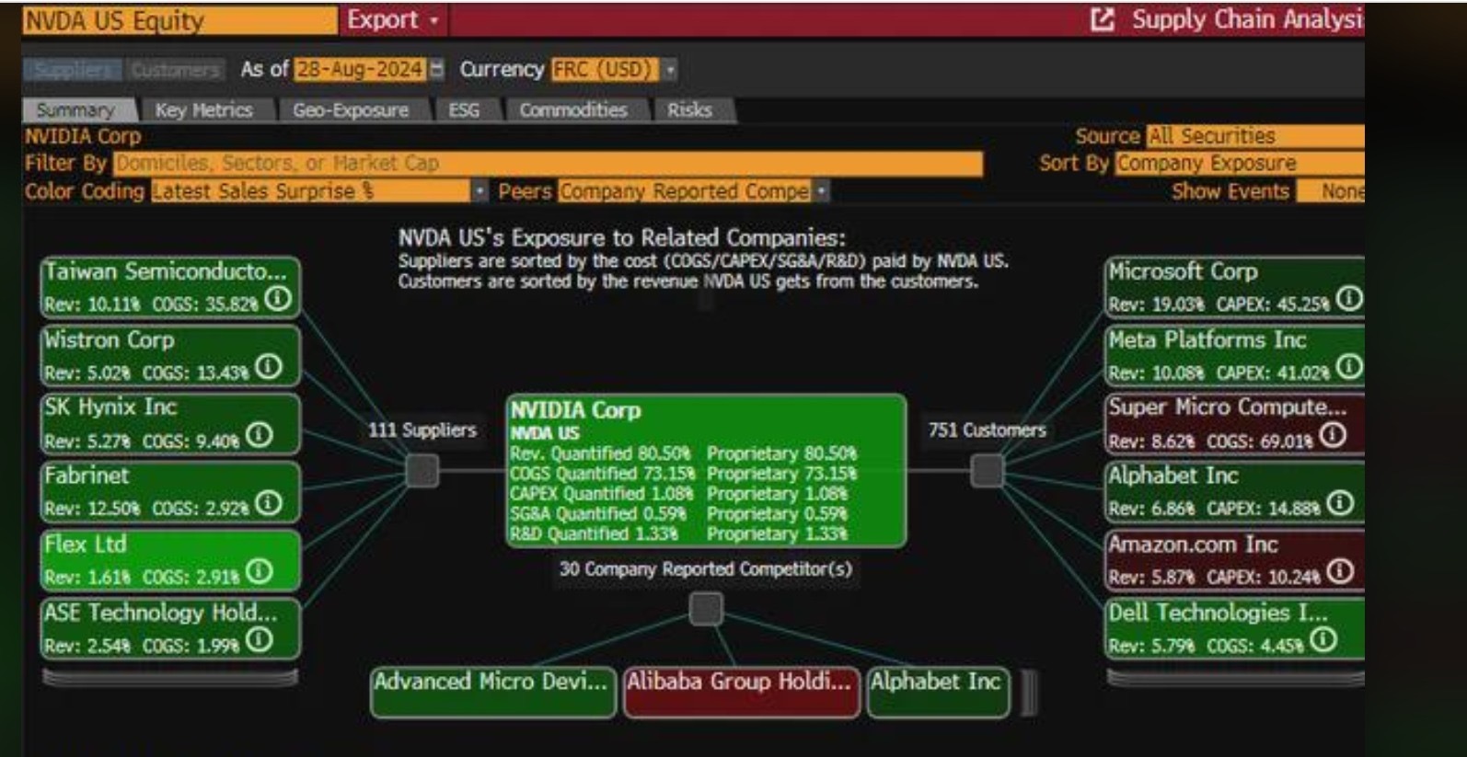The width and height of the screenshot is (1467, 757).
Task: Click the As of 28-Aug-2024 date field
Action: coord(360,69)
